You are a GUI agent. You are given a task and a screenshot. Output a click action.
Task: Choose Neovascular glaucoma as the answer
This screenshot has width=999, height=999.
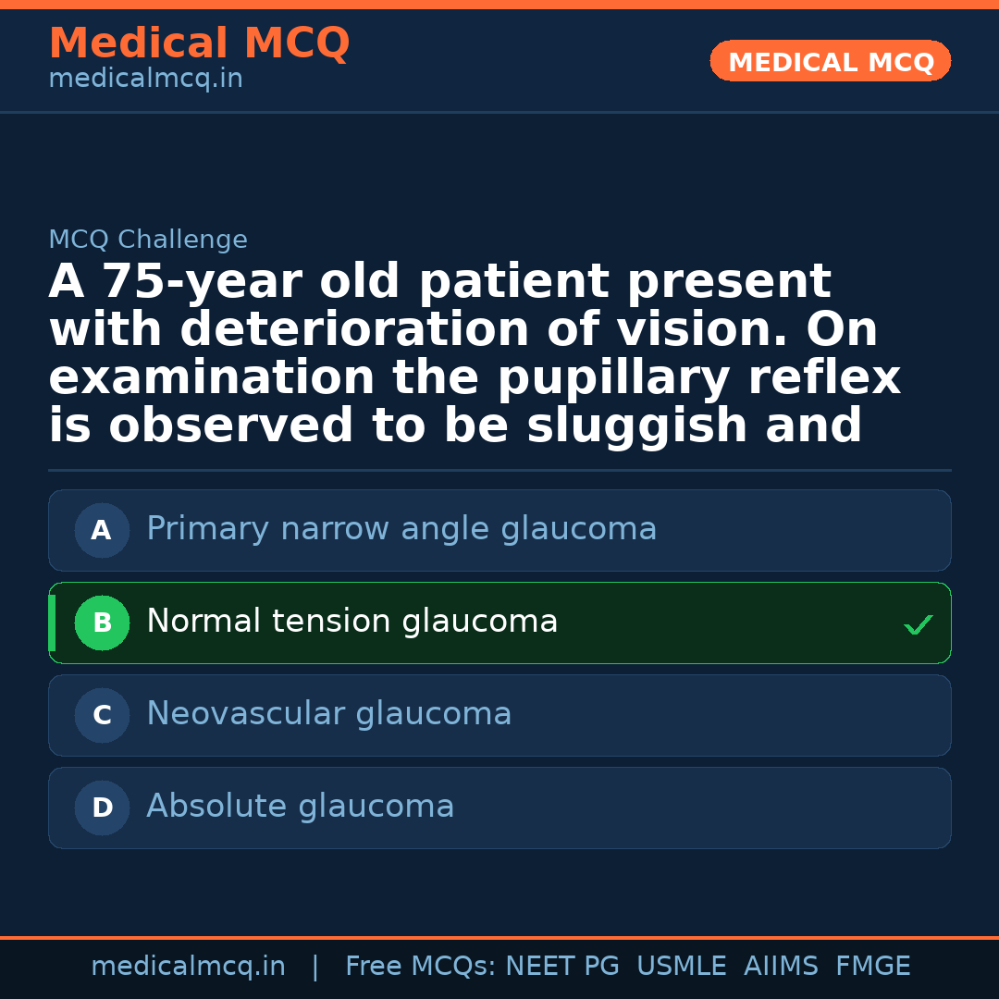pos(329,714)
